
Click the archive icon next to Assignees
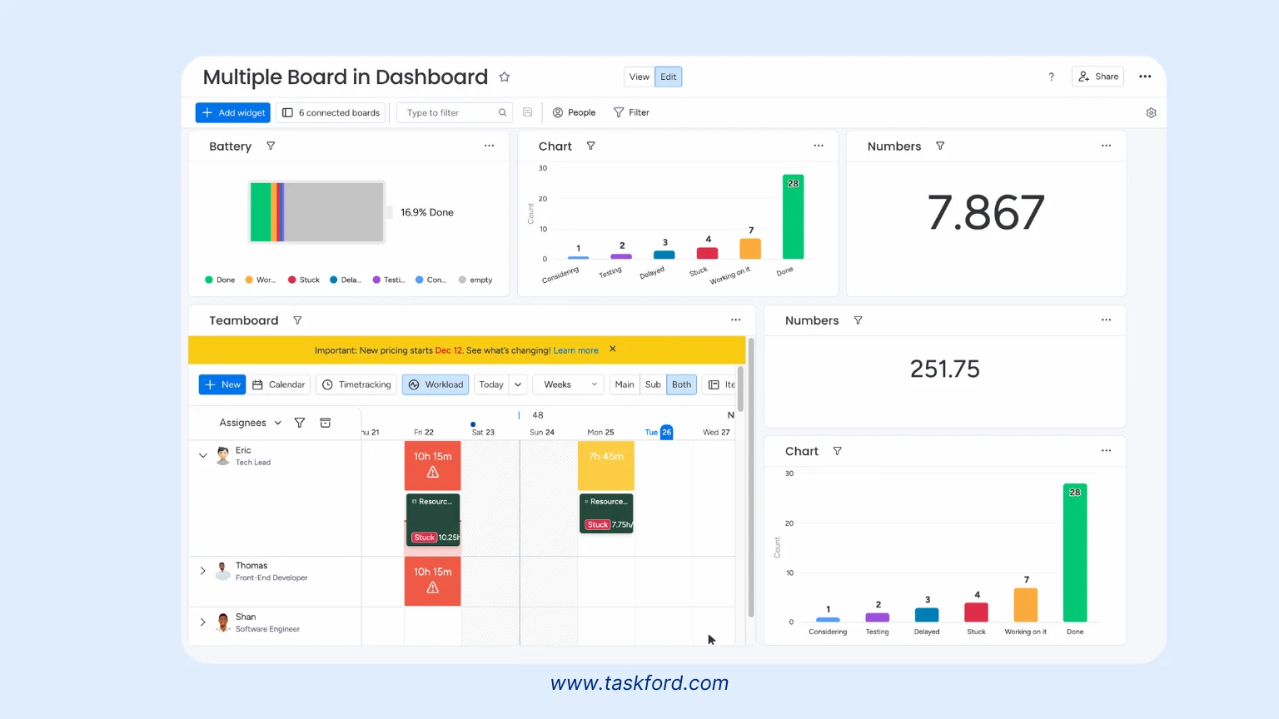325,422
